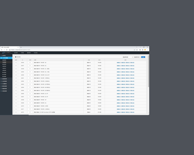Click the browser extensions puzzle icon
This screenshot has width=194, height=155.
[x=140, y=50]
